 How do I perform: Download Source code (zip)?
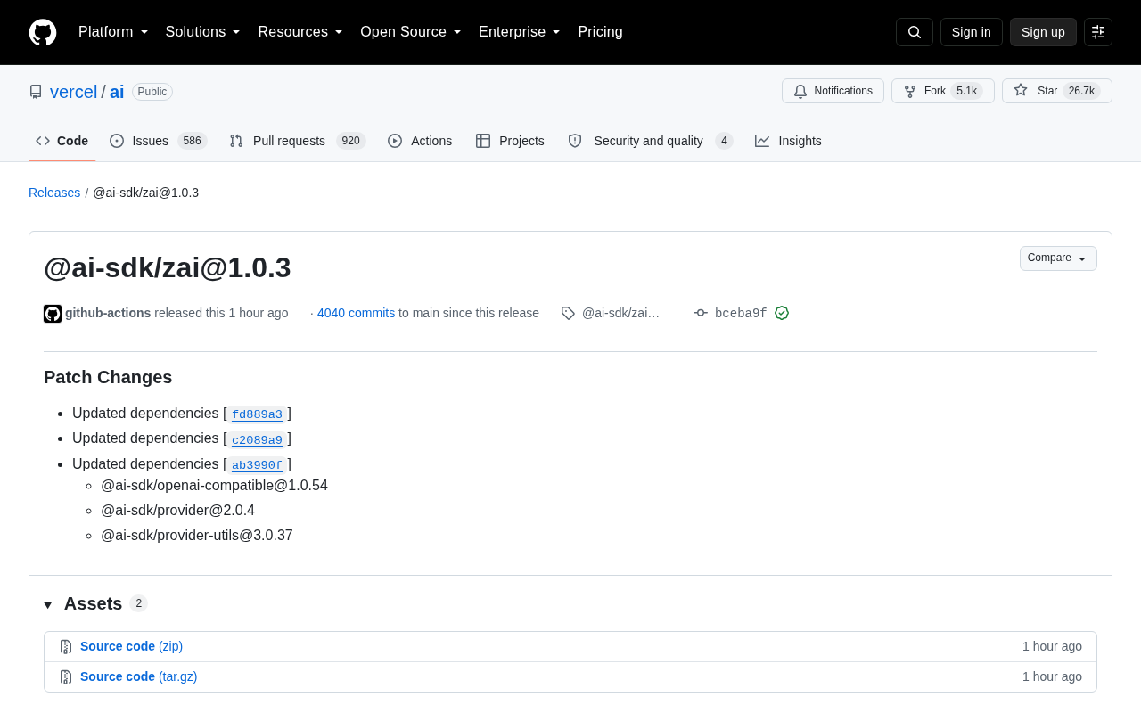(131, 646)
